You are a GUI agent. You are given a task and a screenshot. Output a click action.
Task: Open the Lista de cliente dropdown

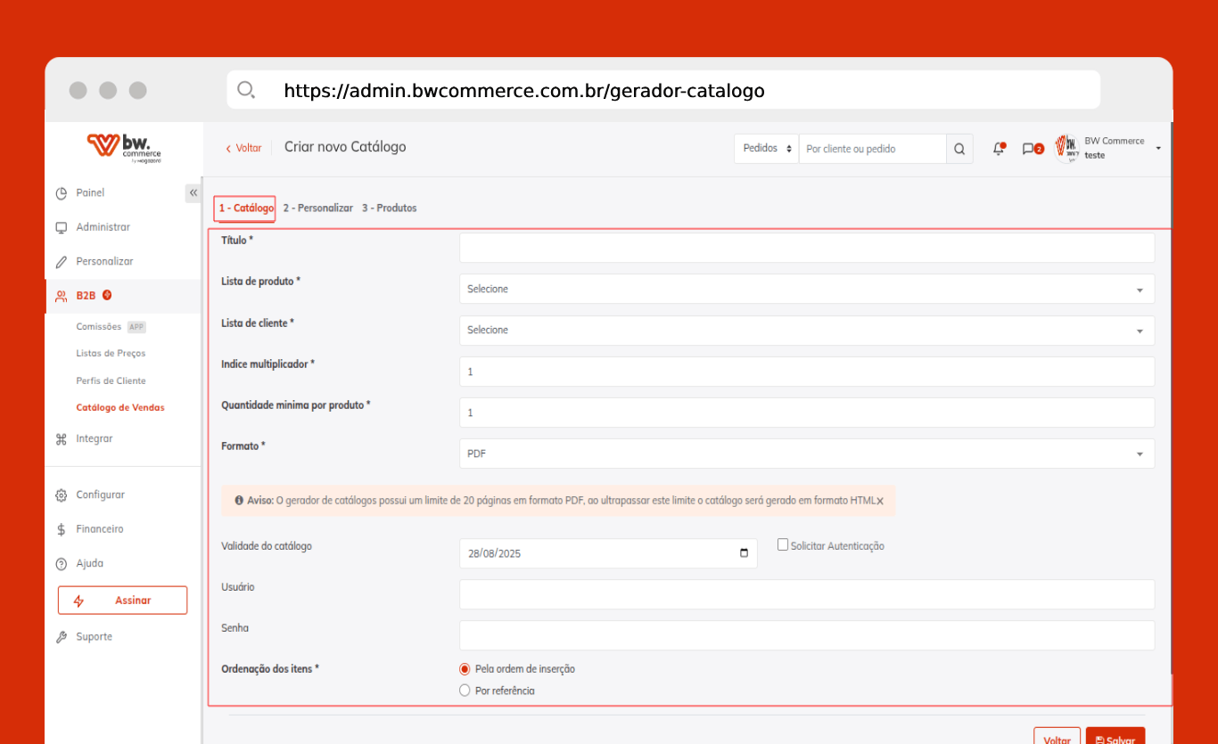point(807,331)
